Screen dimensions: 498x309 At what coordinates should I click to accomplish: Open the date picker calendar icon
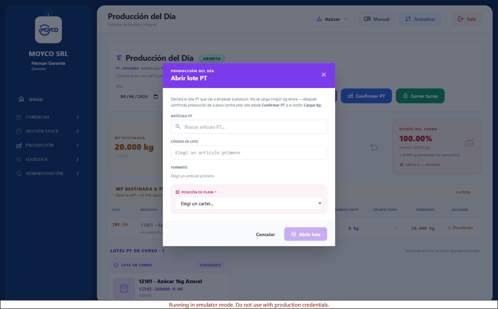tap(156, 96)
